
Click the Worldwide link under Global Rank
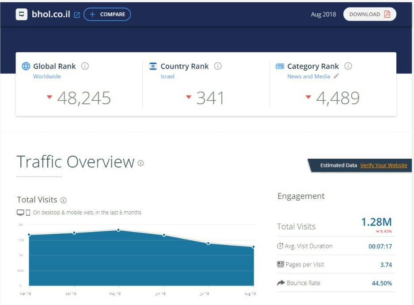(47, 76)
